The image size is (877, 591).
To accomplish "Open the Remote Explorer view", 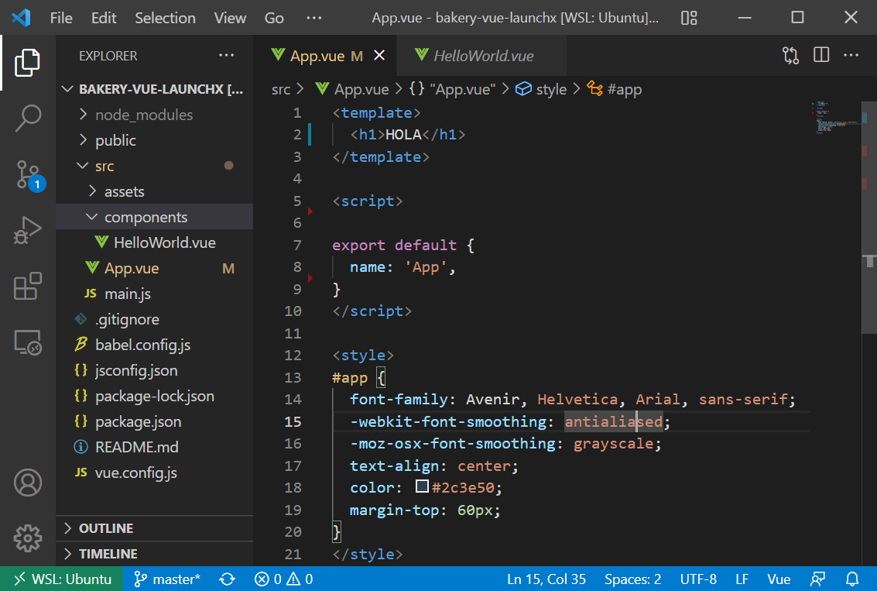I will tap(27, 342).
